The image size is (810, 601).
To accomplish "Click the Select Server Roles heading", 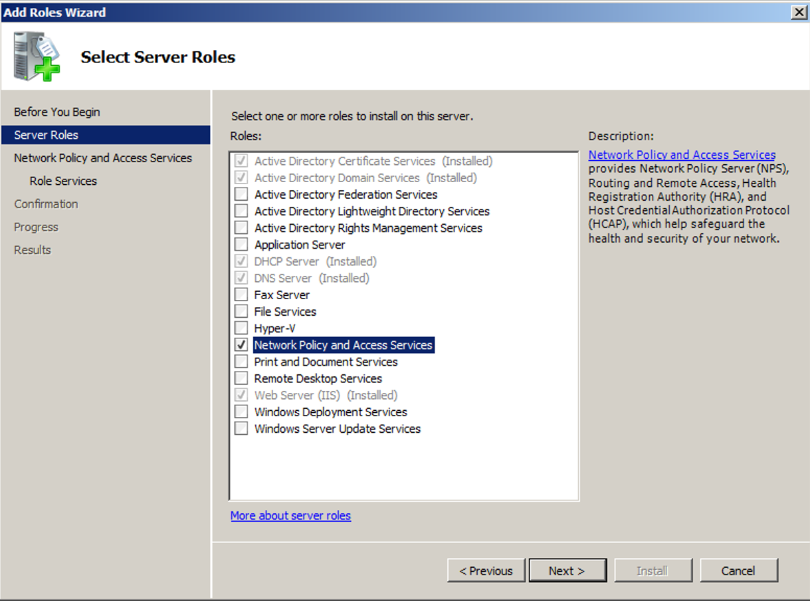I will tap(158, 57).
